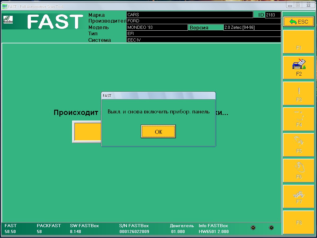Click the Двигатель value 01.000
The image size is (317, 238).
pos(178,231)
